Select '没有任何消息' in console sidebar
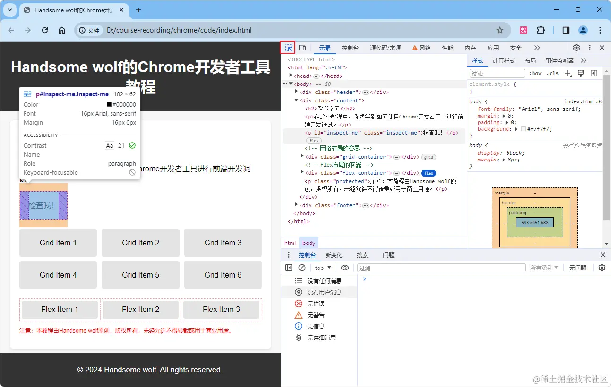The image size is (611, 387). click(x=319, y=281)
